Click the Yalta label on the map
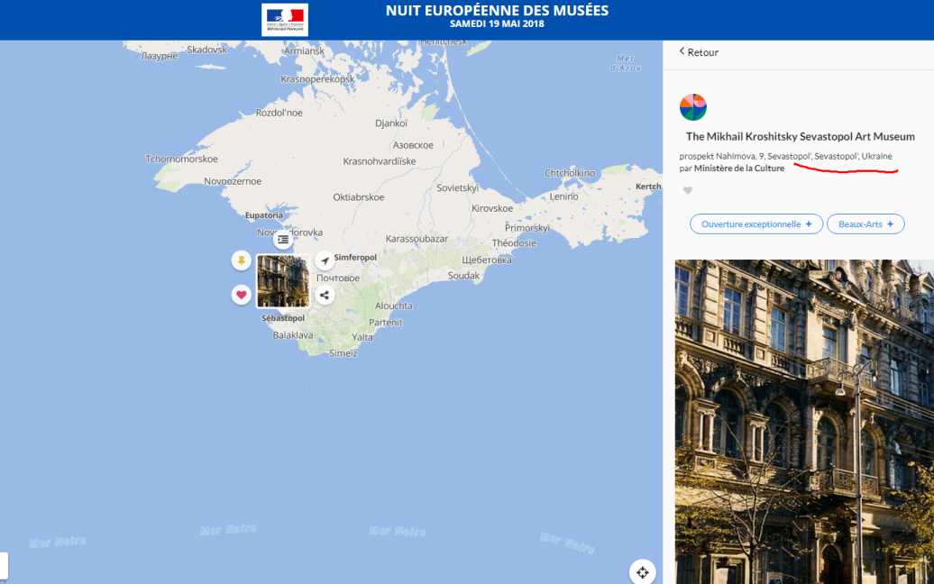 (x=362, y=337)
